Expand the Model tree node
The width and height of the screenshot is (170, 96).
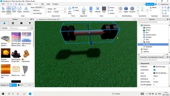pyautogui.click(x=141, y=42)
